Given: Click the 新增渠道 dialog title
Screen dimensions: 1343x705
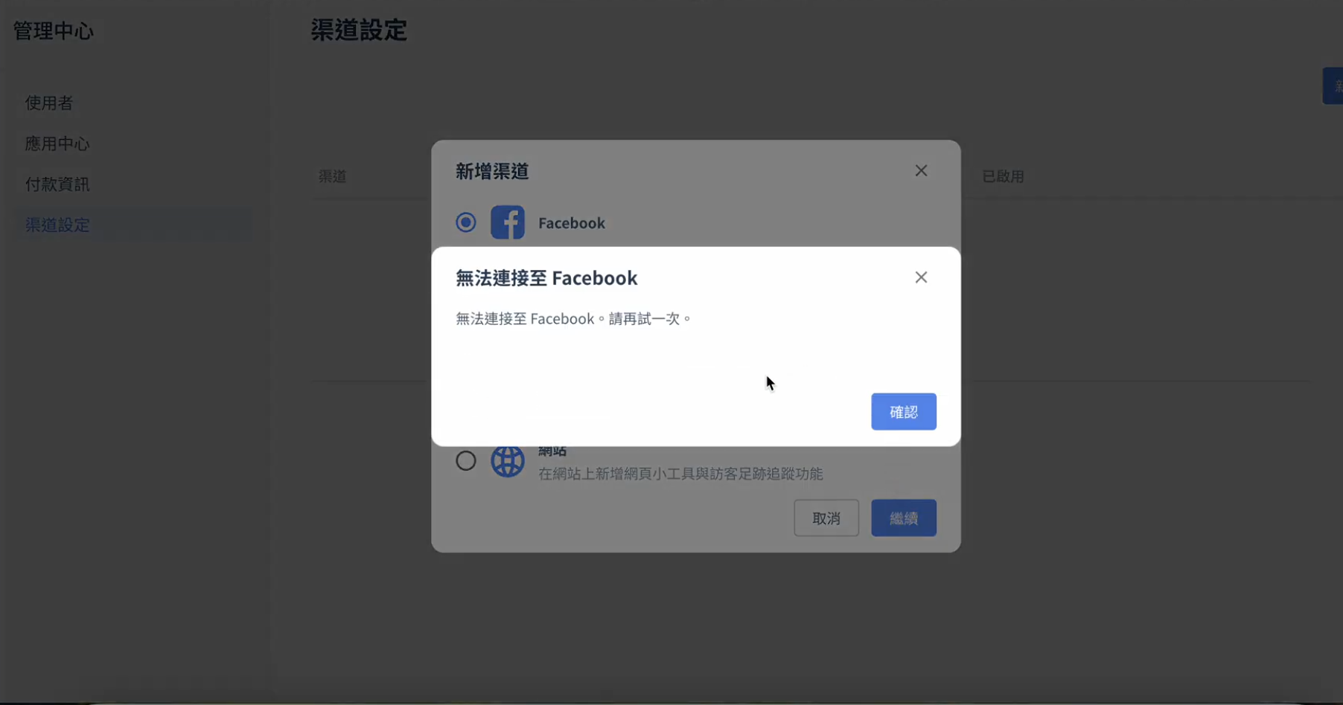Looking at the screenshot, I should pyautogui.click(x=492, y=171).
